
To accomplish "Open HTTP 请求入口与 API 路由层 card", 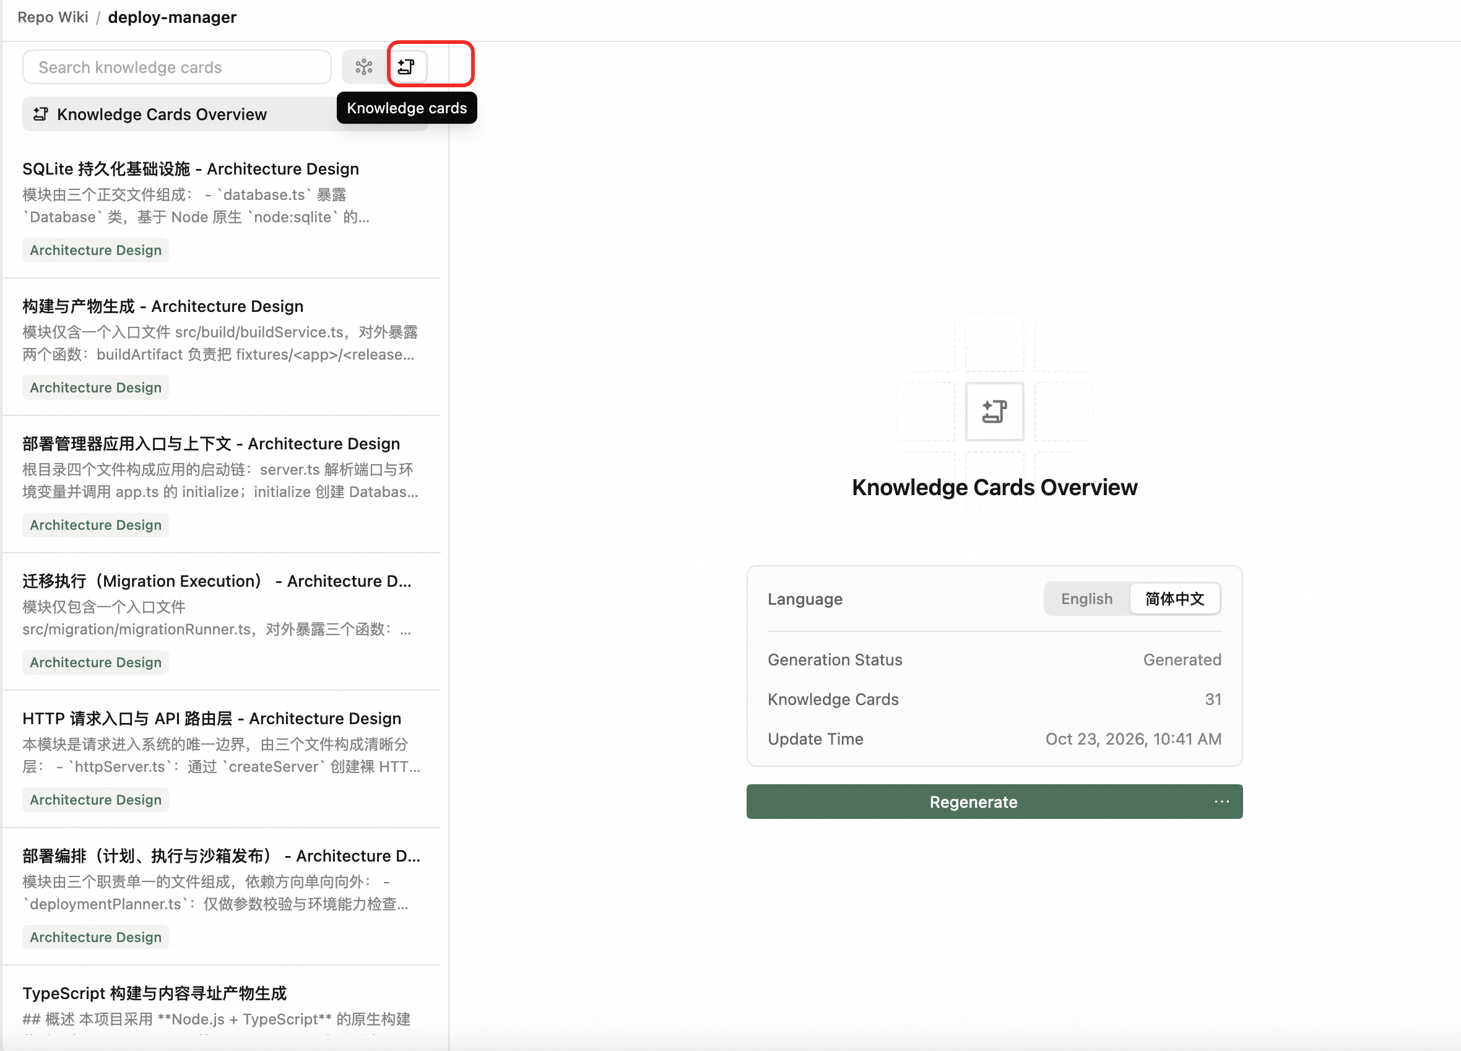I will pyautogui.click(x=222, y=759).
